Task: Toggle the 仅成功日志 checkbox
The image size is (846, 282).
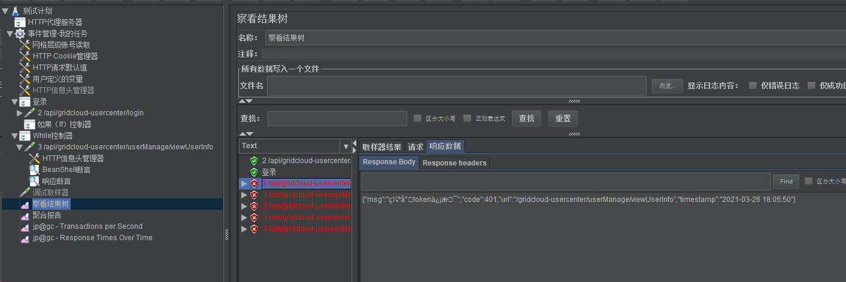Action: click(812, 85)
